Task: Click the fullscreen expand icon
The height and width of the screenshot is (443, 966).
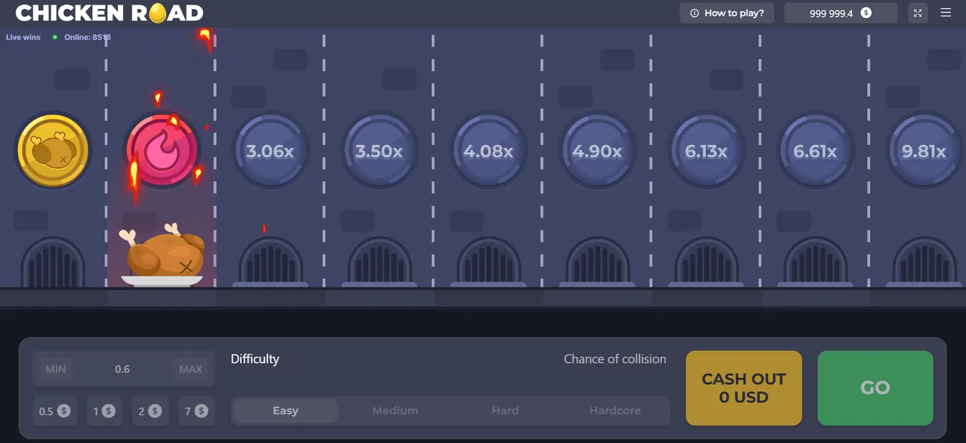Action: tap(917, 12)
